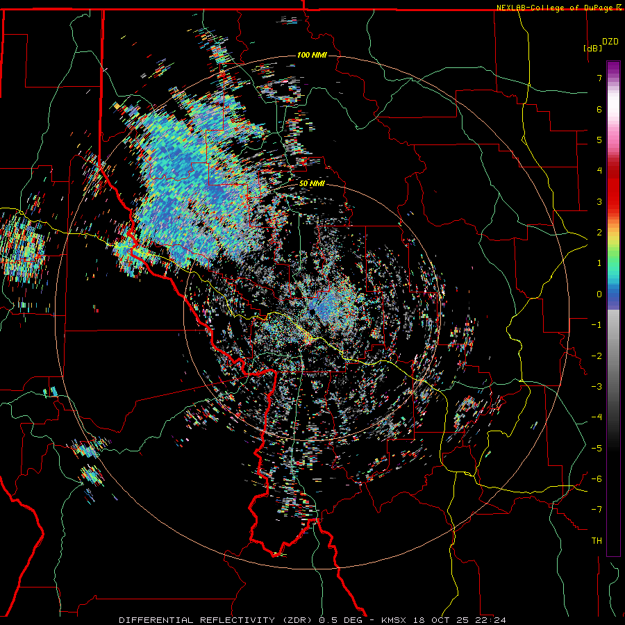This screenshot has height=625, width=625.
Task: Click the colorbar value 5 label
Action: (599, 140)
